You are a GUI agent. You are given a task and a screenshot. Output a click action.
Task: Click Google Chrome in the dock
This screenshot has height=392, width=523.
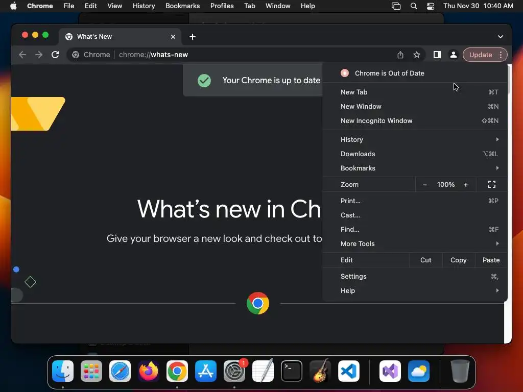click(x=177, y=371)
